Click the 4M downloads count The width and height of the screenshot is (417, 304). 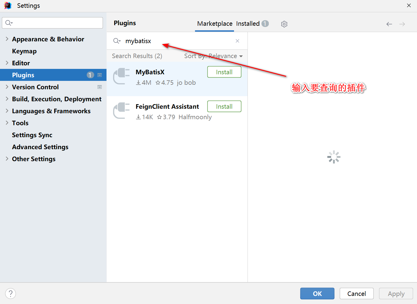pyautogui.click(x=144, y=83)
